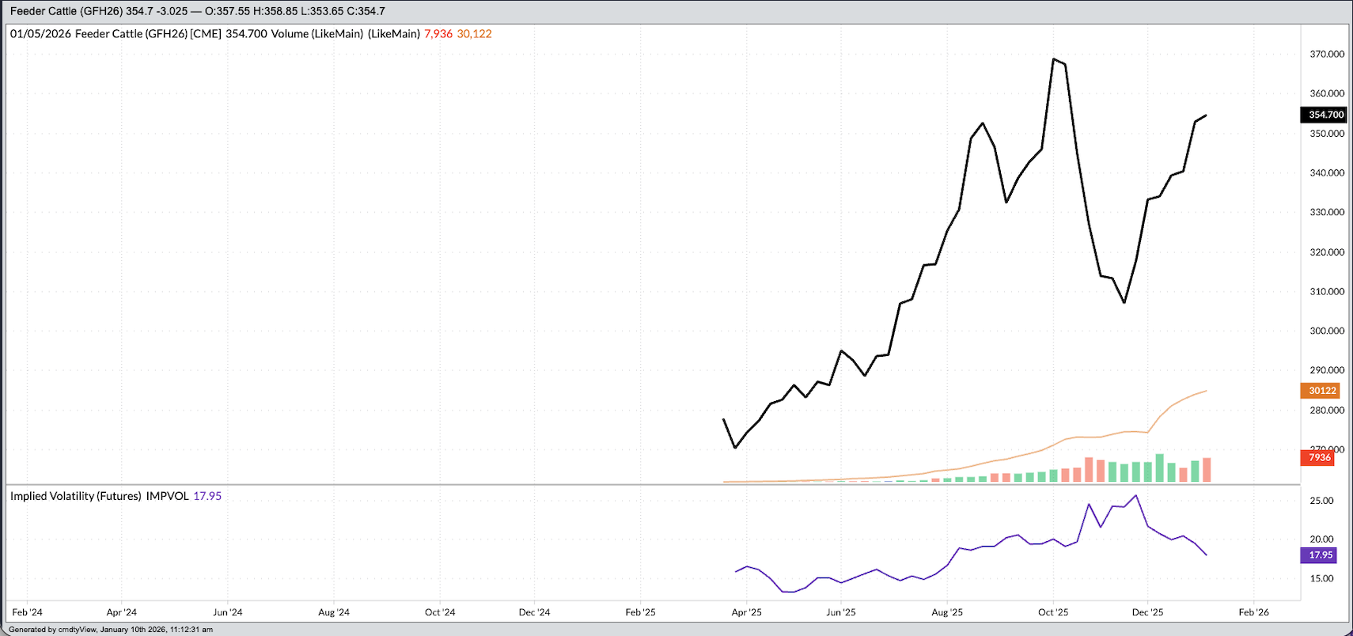Click the header close value C:354.7
The height and width of the screenshot is (636, 1353).
point(366,11)
